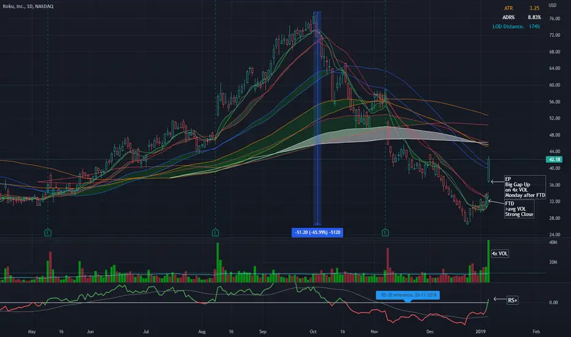The image size is (571, 337).
Task: Click the RS+ annotation label
Action: tap(512, 300)
